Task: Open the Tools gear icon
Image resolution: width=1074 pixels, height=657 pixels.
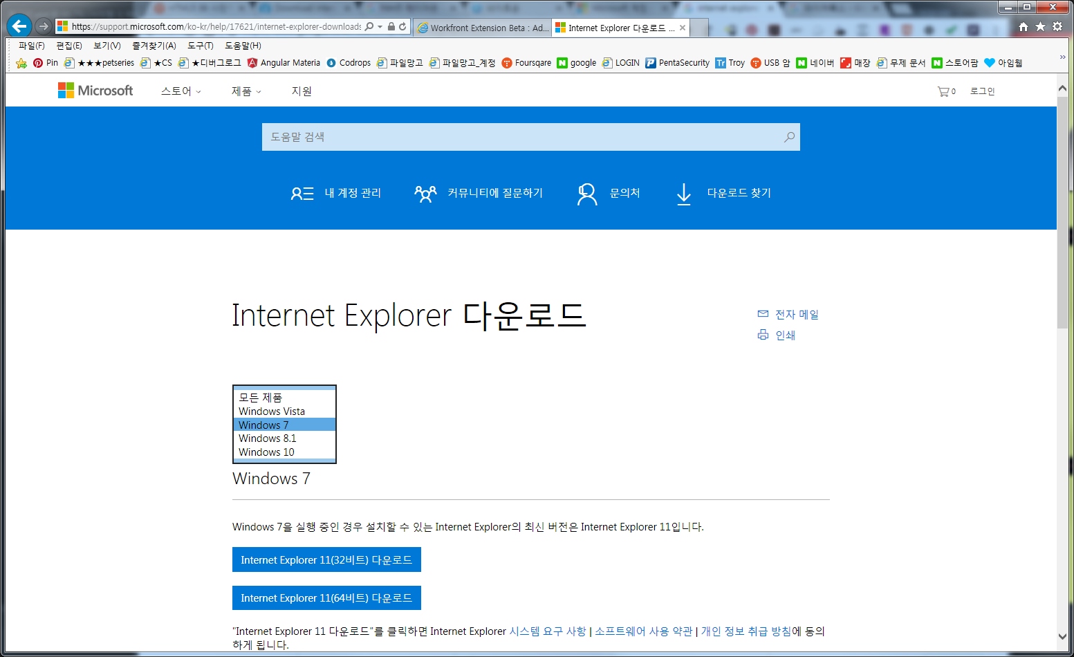Action: tap(1057, 26)
